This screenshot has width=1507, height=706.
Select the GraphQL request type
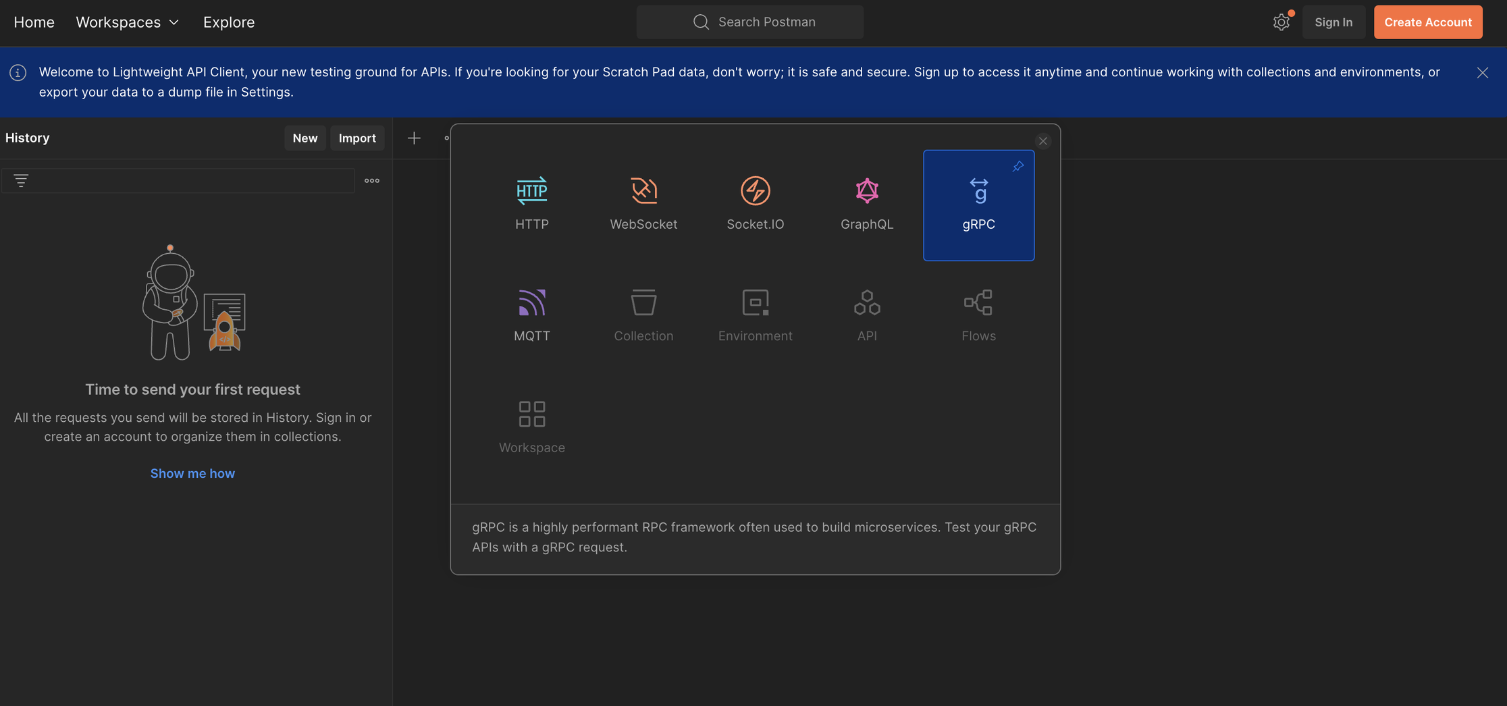[866, 202]
